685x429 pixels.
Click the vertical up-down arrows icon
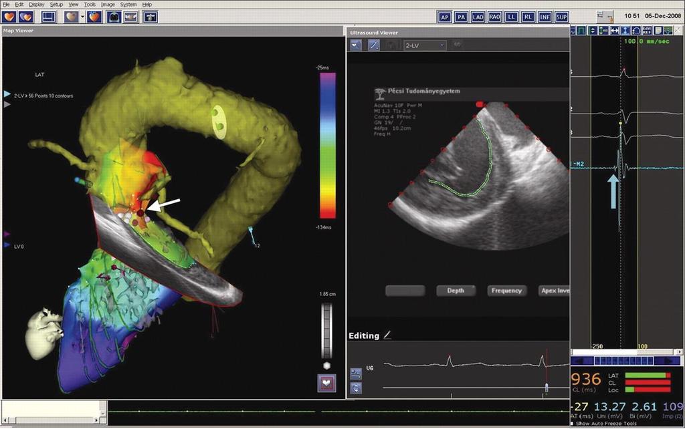tap(593, 31)
